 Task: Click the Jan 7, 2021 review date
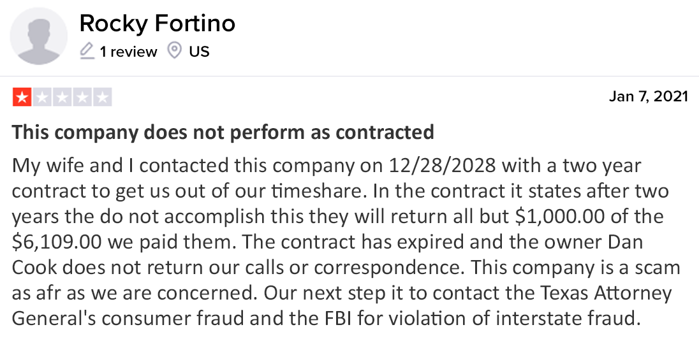(x=649, y=96)
